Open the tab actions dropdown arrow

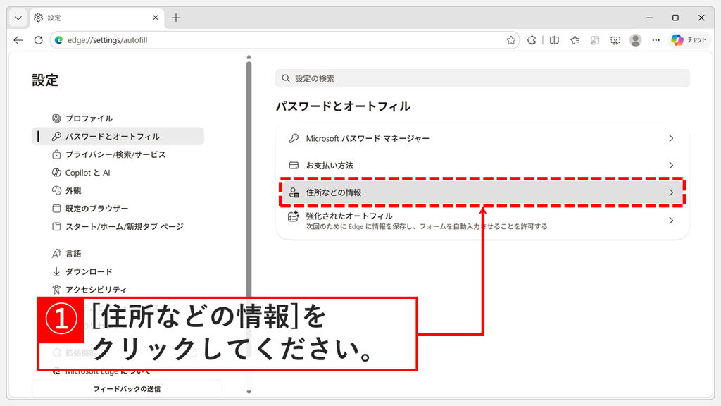(x=18, y=18)
